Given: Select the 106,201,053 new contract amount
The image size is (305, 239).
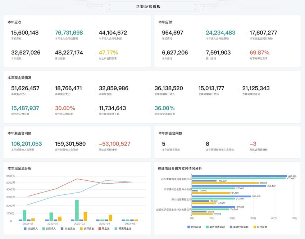Looking at the screenshot, I should [x=27, y=144].
